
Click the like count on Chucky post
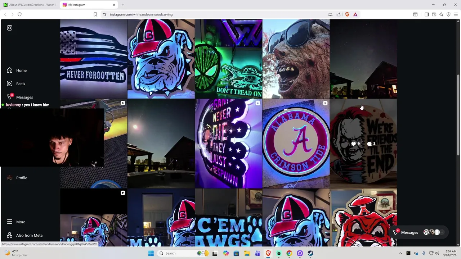click(355, 144)
